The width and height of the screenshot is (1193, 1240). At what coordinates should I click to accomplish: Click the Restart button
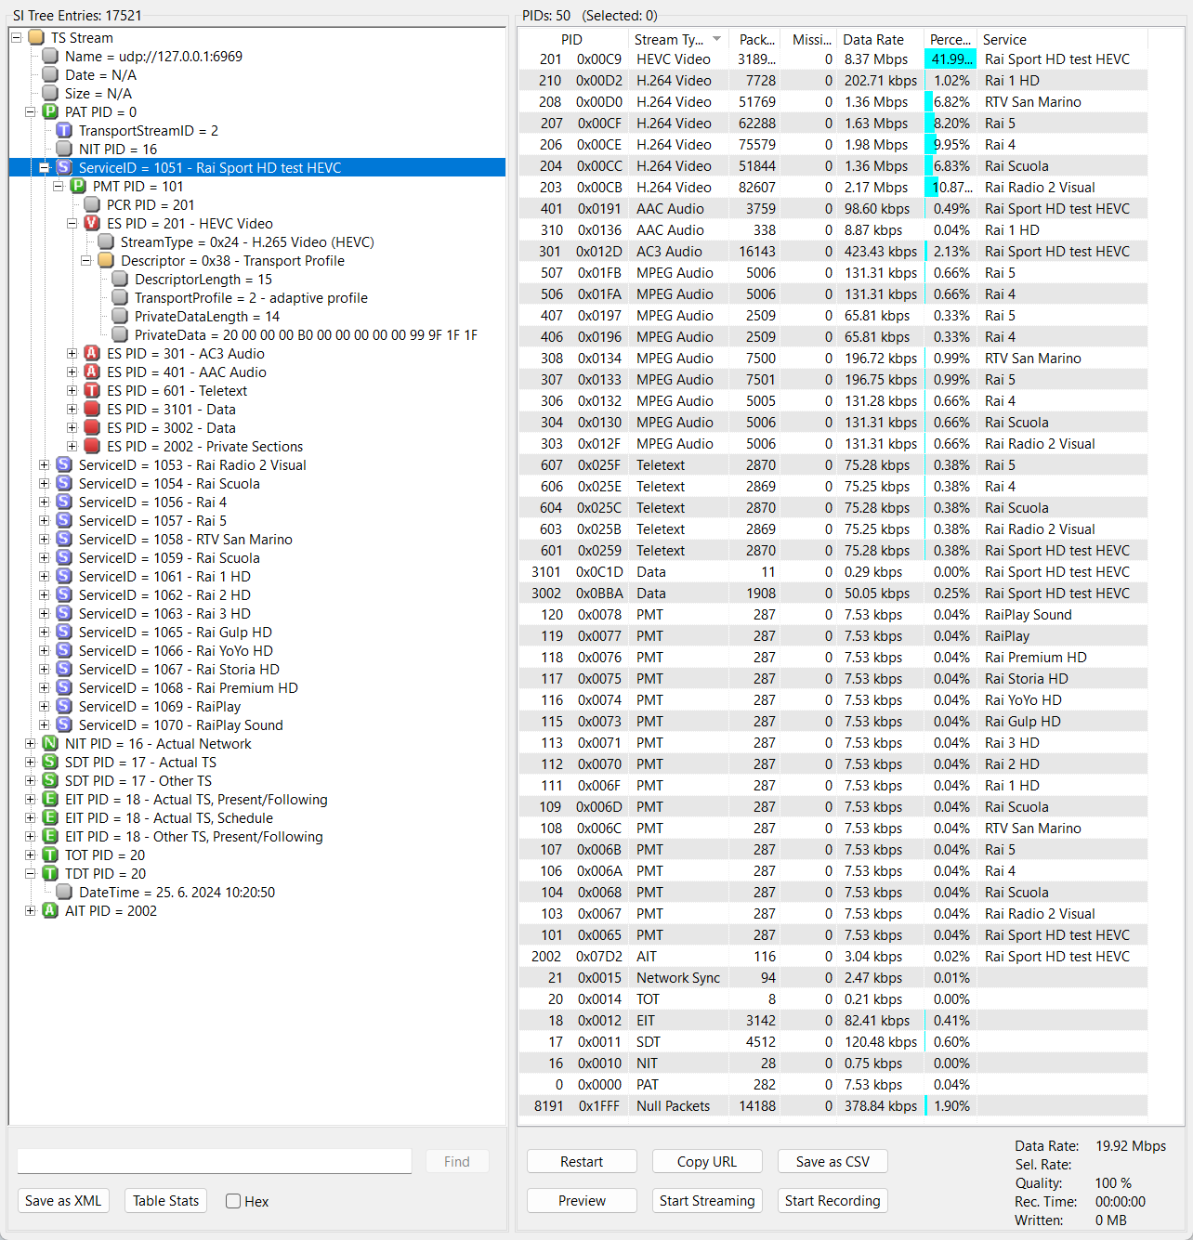coord(582,1161)
